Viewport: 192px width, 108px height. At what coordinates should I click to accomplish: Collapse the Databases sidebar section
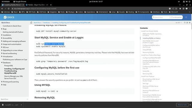click(2, 63)
